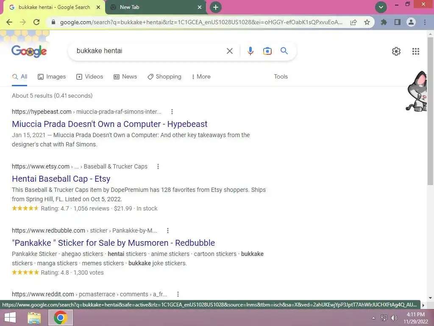Switch to News results
The image size is (434, 326).
tap(125, 77)
